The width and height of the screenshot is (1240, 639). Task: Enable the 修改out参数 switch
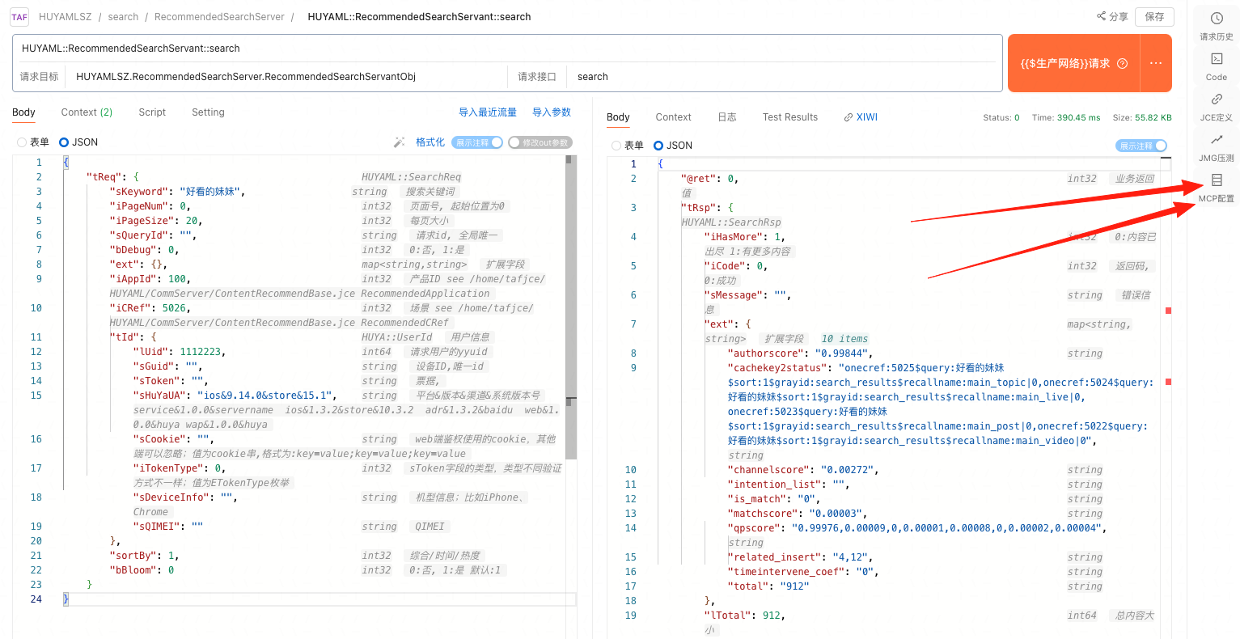click(x=540, y=142)
